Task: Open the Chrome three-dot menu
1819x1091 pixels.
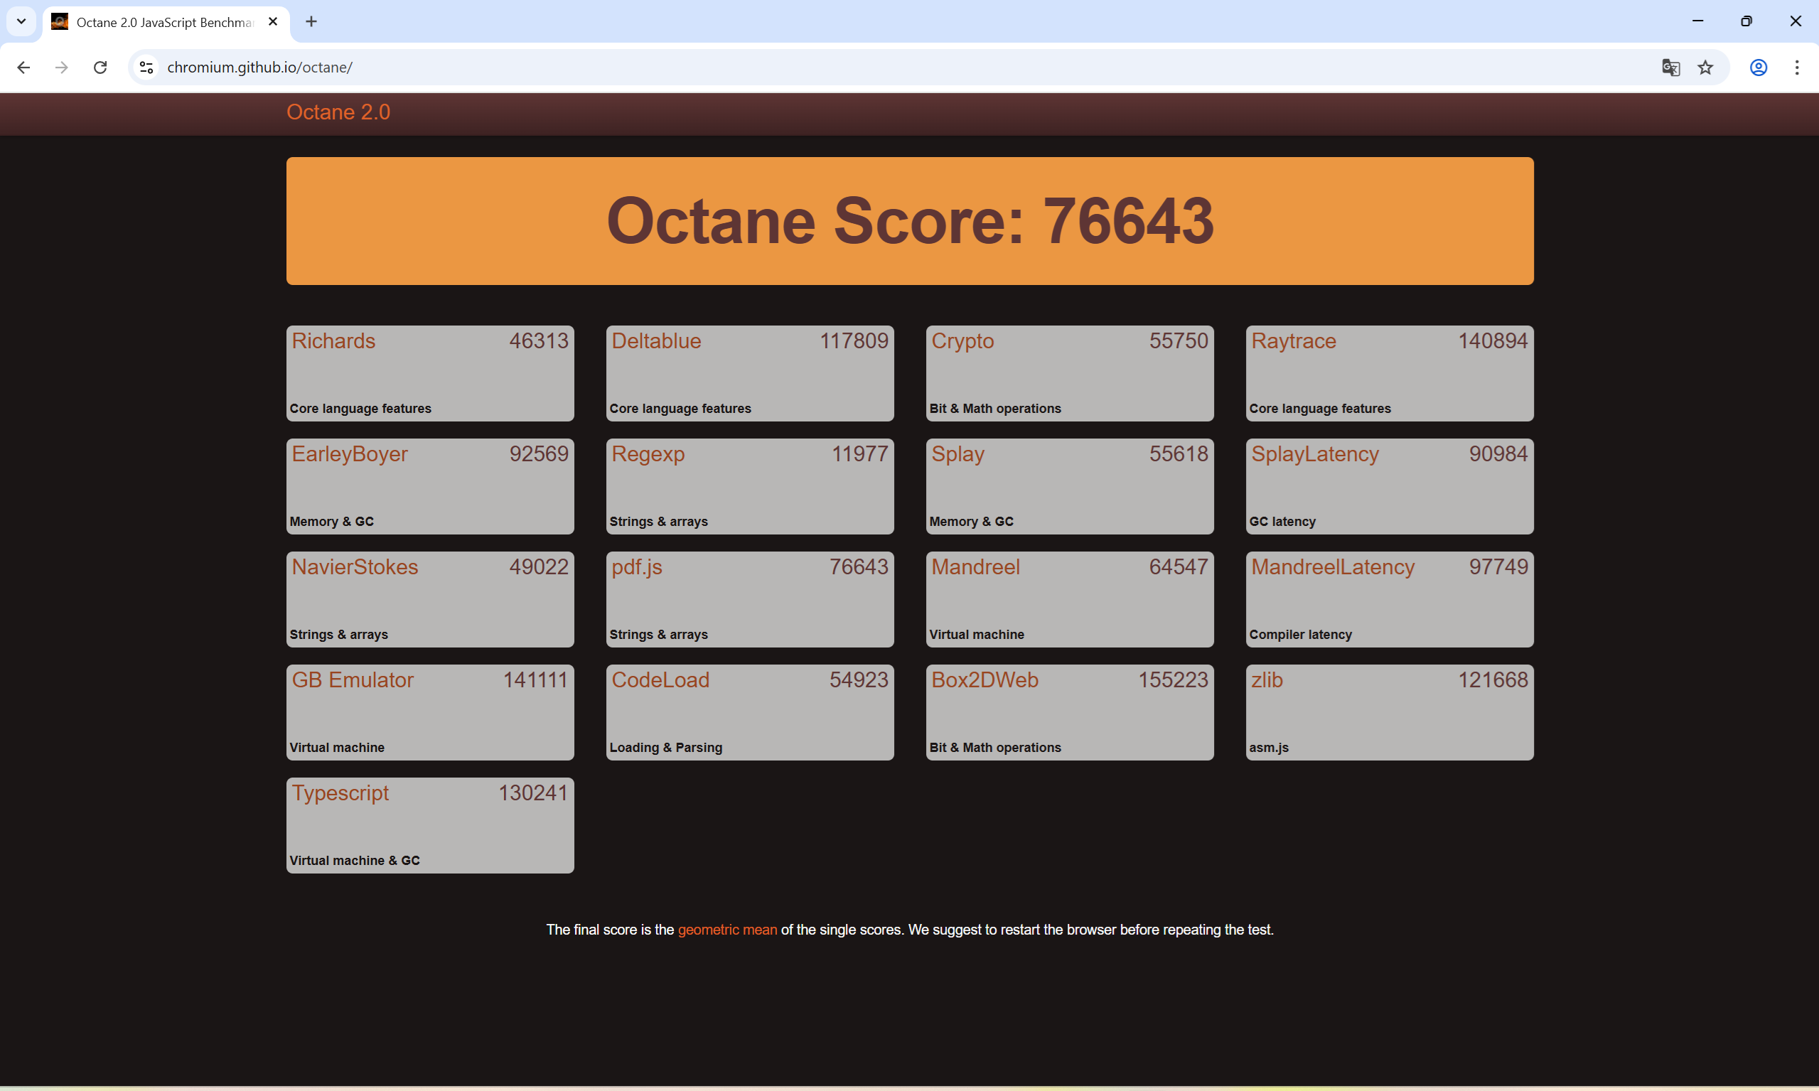Action: (1796, 68)
